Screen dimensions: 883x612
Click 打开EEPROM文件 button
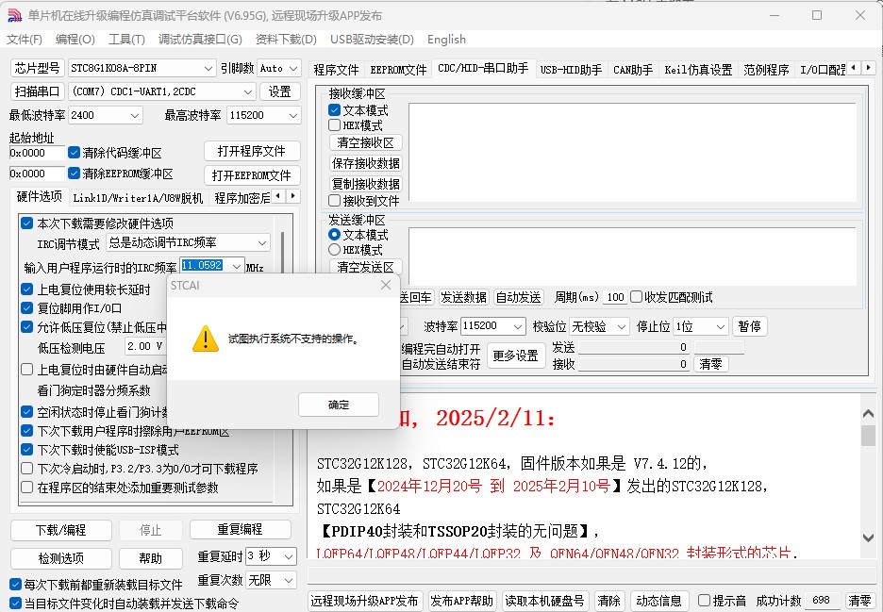(x=252, y=175)
